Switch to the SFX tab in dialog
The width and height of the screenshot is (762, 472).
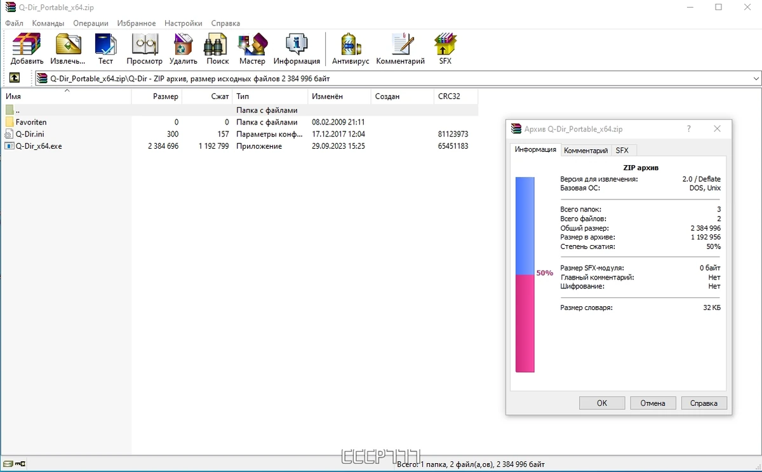622,151
